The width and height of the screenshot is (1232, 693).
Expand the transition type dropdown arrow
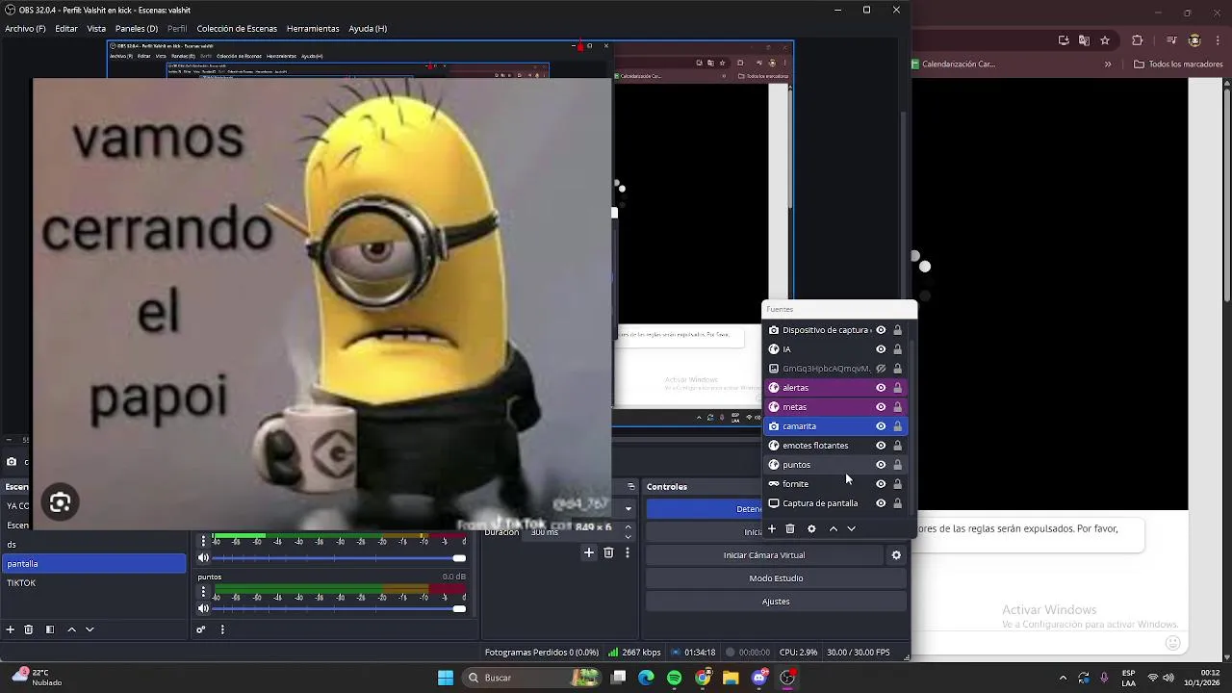pyautogui.click(x=628, y=509)
